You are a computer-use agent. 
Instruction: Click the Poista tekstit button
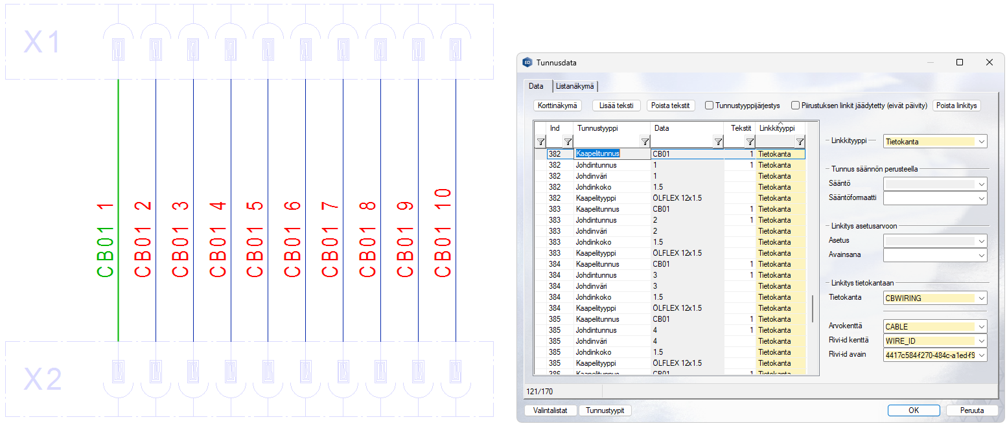coord(671,106)
